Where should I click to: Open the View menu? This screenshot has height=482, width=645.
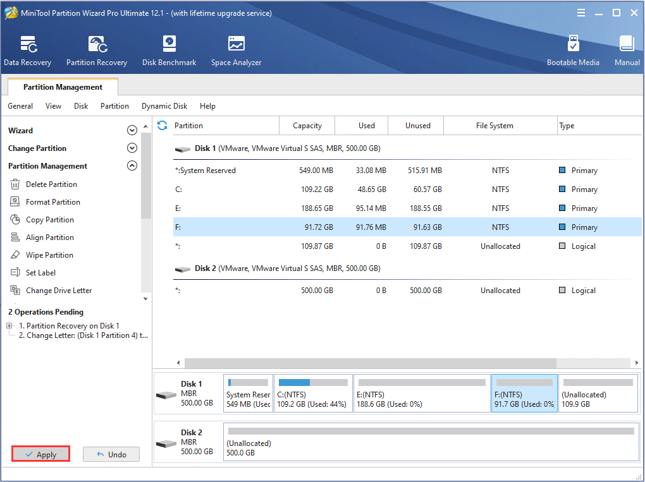pyautogui.click(x=54, y=106)
